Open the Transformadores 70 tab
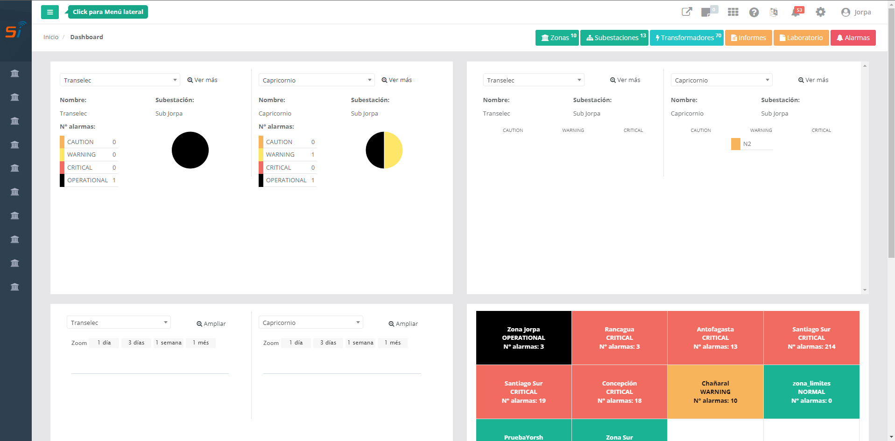Image resolution: width=895 pixels, height=441 pixels. click(x=687, y=38)
